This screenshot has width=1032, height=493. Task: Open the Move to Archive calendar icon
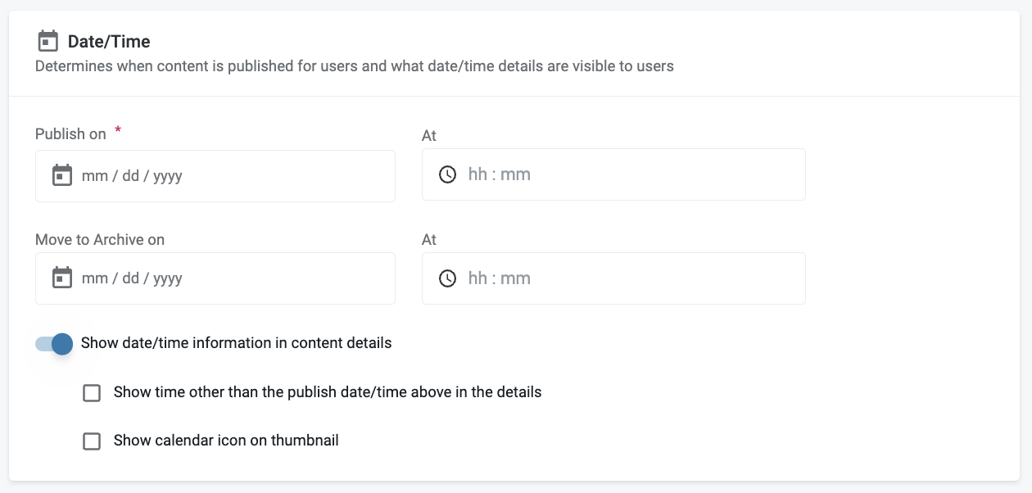click(62, 278)
